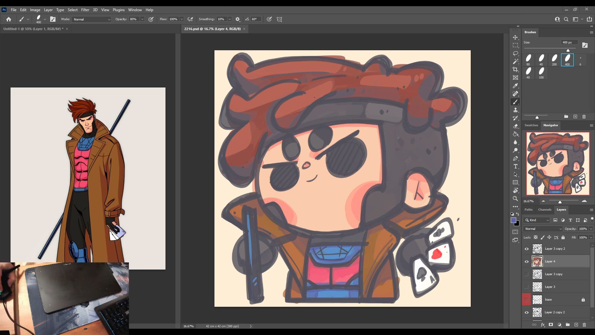This screenshot has height=335, width=595.
Task: Open the Filter menu
Action: click(x=85, y=10)
